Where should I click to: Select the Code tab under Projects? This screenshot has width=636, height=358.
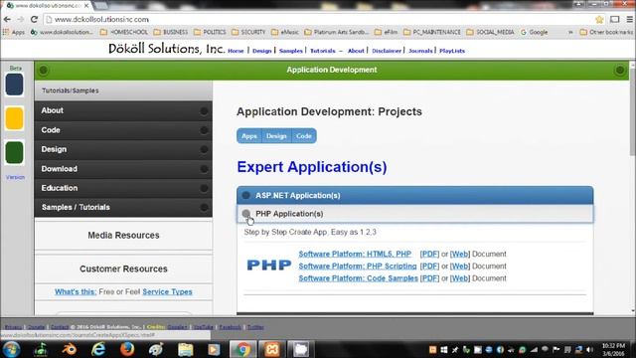(304, 136)
